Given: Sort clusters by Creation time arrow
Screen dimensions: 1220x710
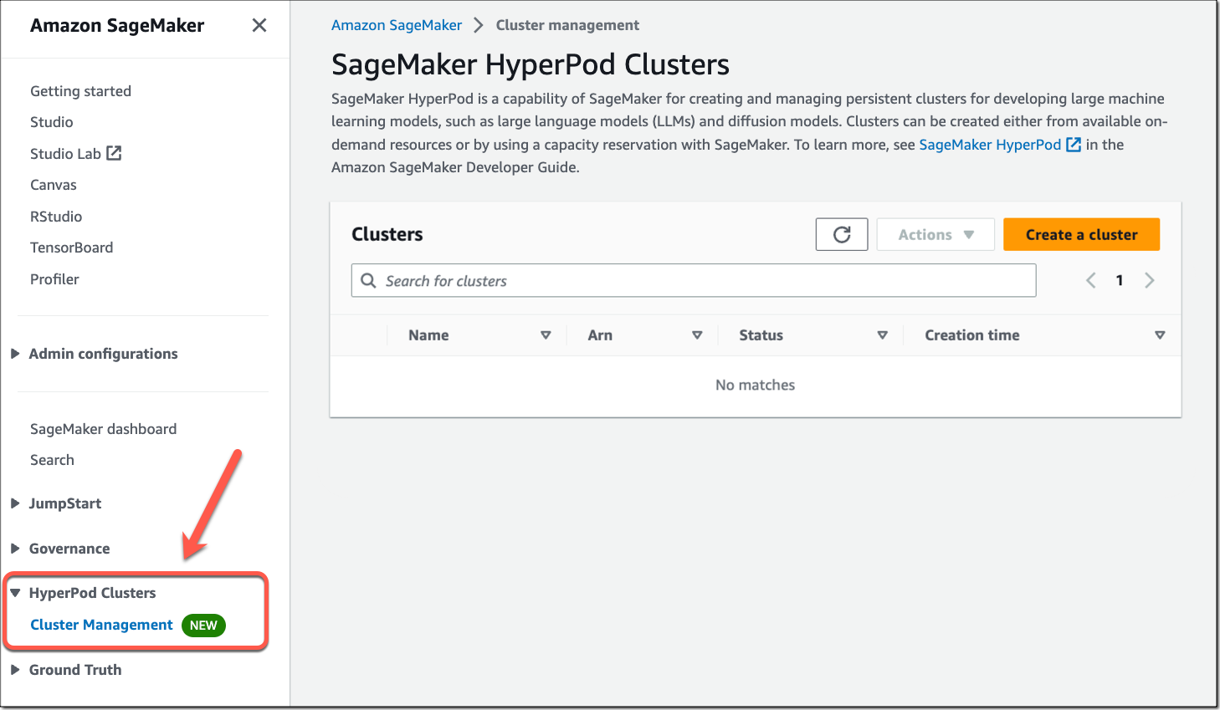Looking at the screenshot, I should click(1160, 335).
